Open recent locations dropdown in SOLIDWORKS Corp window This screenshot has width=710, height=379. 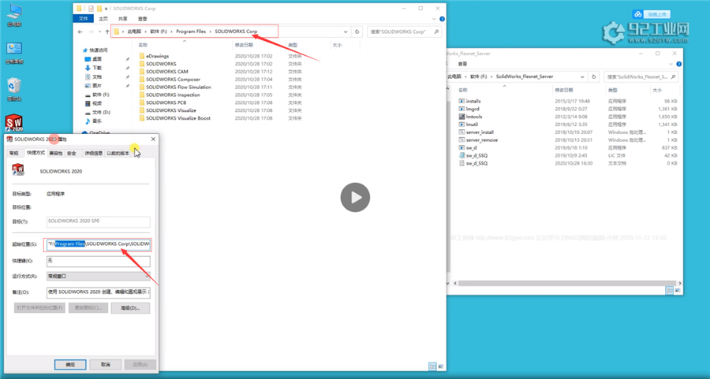99,32
